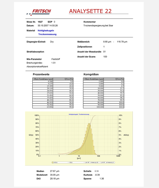
Task: Click the Meßbereich upper limit 116.78 µm
Action: pyautogui.click(x=122, y=42)
